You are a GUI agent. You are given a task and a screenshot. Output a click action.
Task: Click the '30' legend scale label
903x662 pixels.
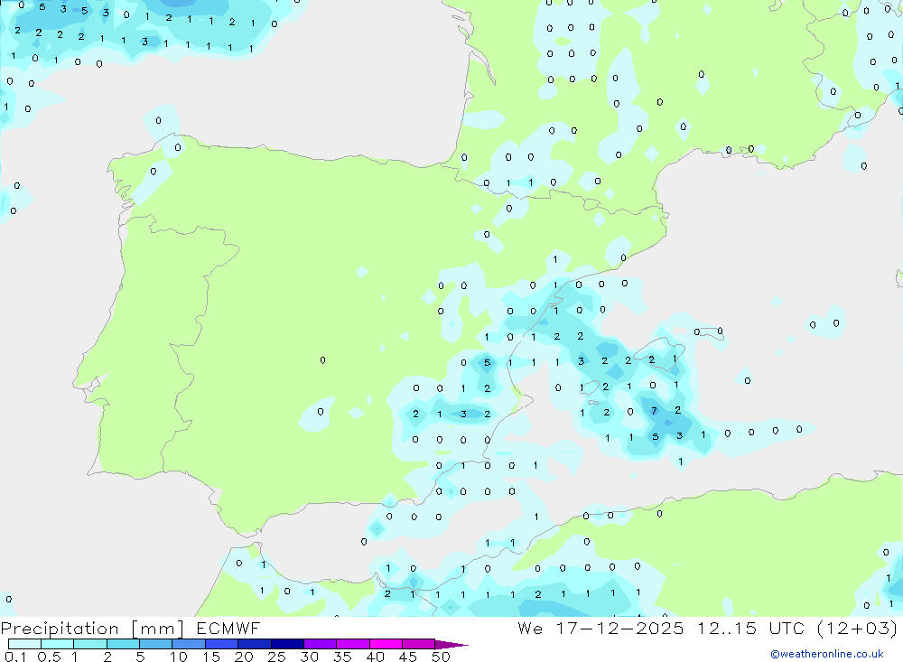pyautogui.click(x=310, y=657)
